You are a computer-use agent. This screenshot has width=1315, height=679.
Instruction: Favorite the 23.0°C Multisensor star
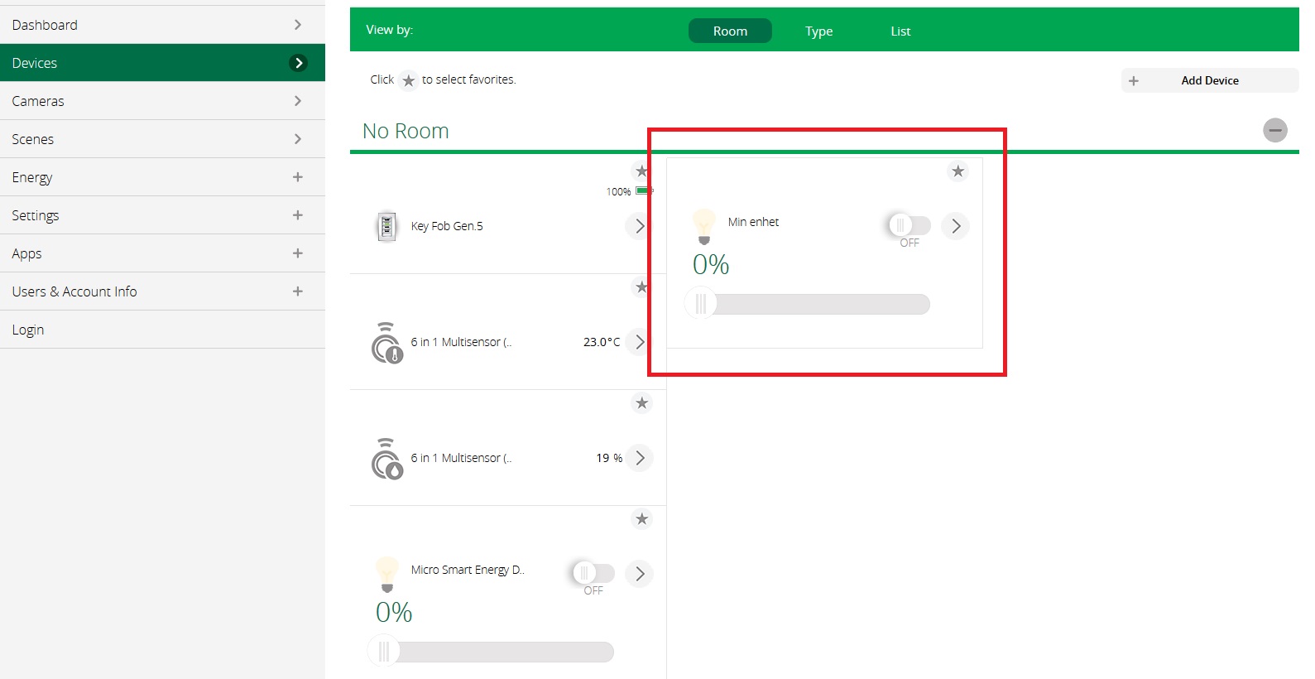tap(641, 287)
